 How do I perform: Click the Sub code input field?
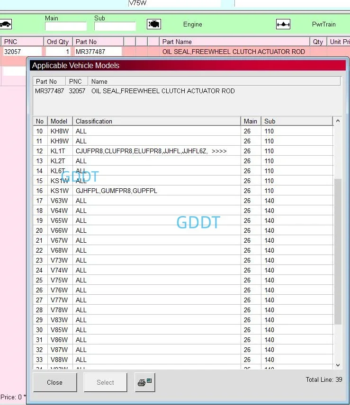tap(115, 26)
